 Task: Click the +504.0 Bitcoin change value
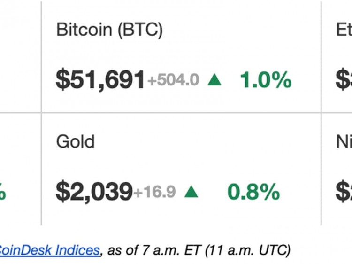(173, 81)
